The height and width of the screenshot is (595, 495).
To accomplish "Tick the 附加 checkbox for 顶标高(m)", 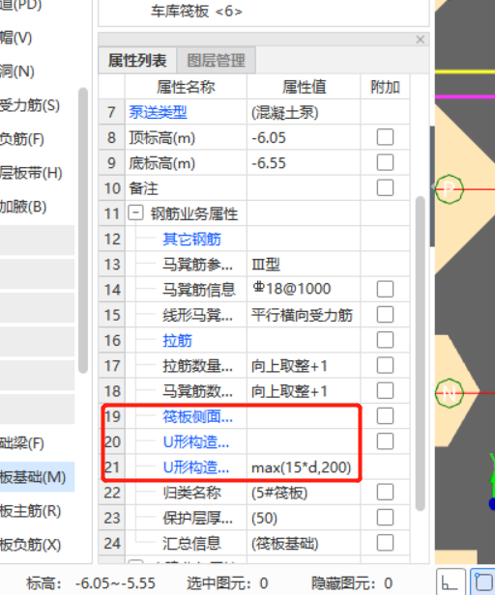I will (x=385, y=137).
